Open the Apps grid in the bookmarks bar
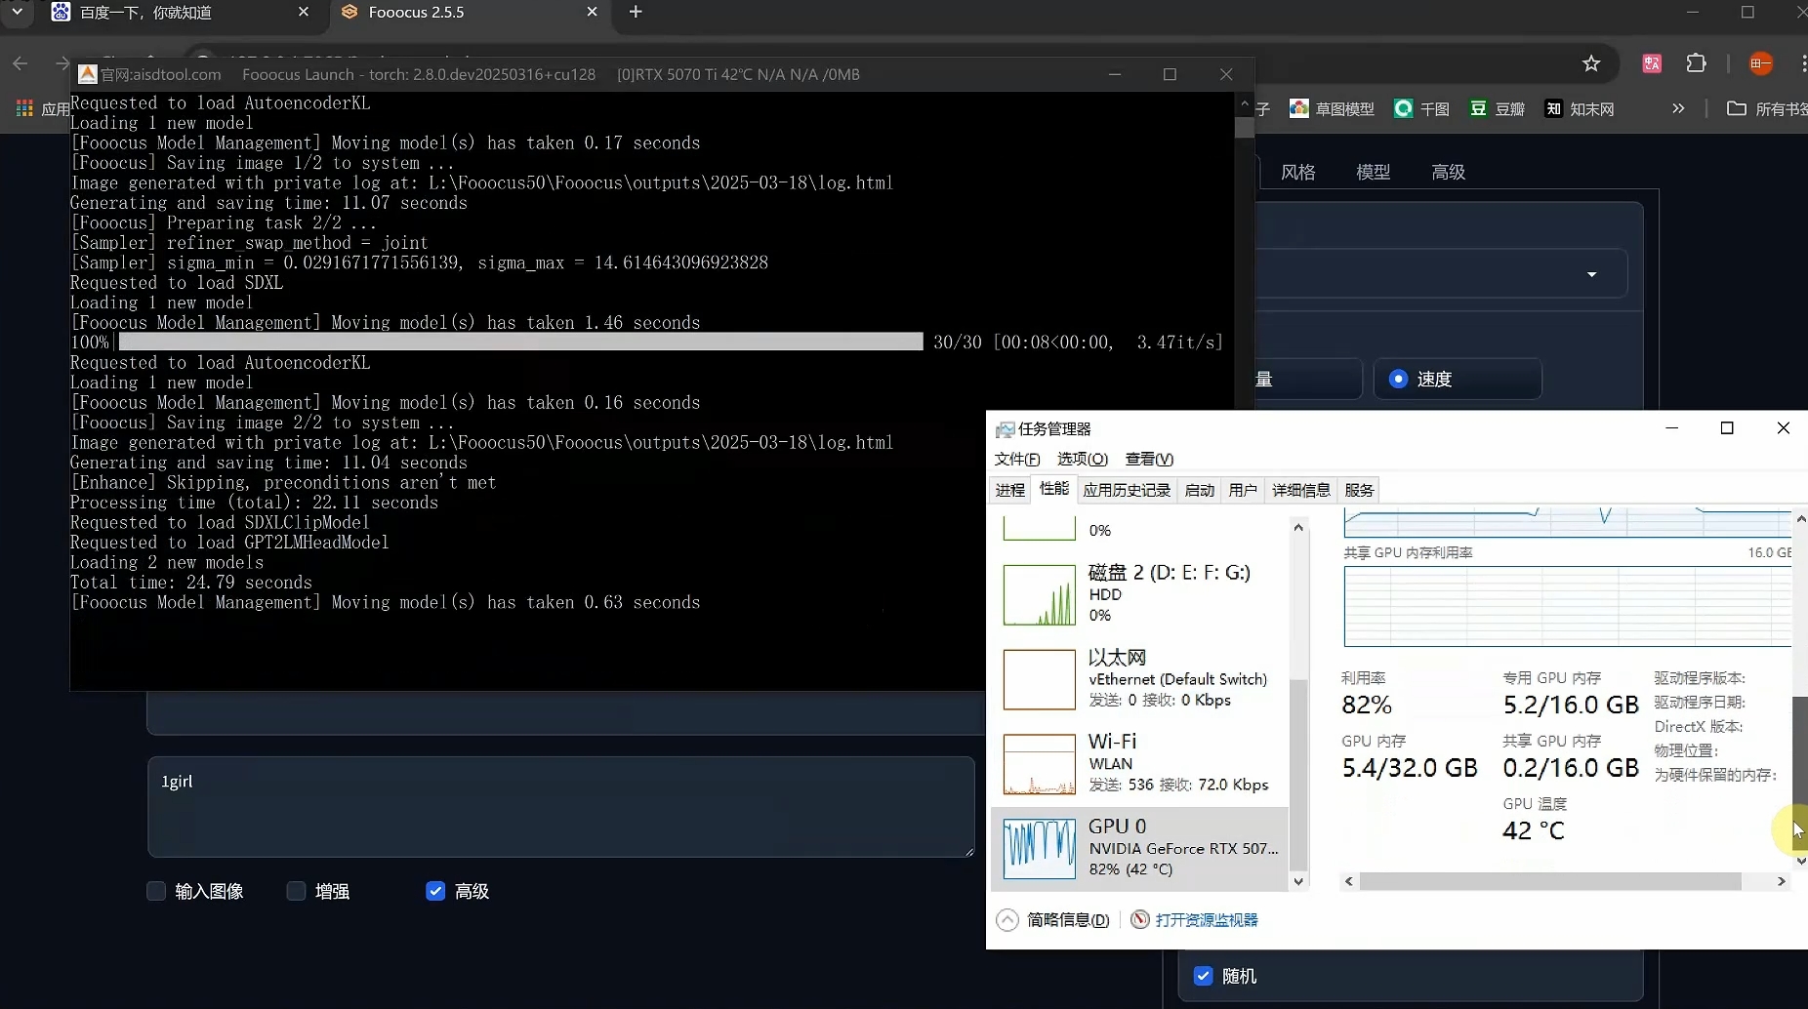This screenshot has width=1808, height=1009. [24, 108]
